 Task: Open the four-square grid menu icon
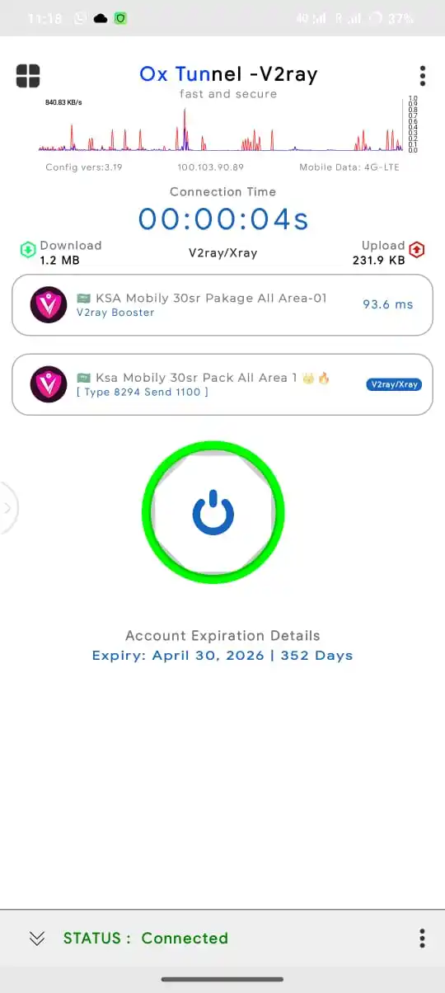[x=27, y=76]
